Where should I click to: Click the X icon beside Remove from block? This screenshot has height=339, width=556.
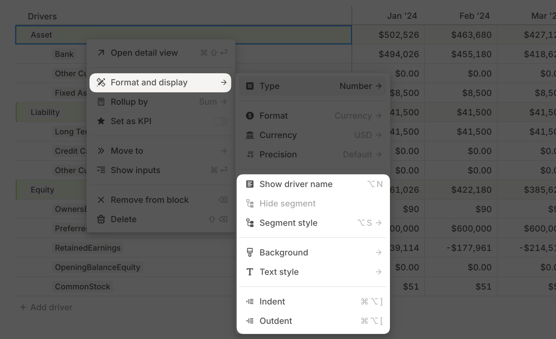[101, 200]
